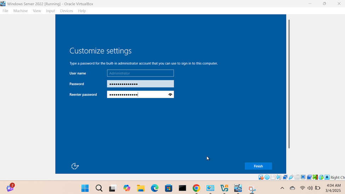The width and height of the screenshot is (345, 194).
Task: Open Task View on the taskbar
Action: click(113, 188)
